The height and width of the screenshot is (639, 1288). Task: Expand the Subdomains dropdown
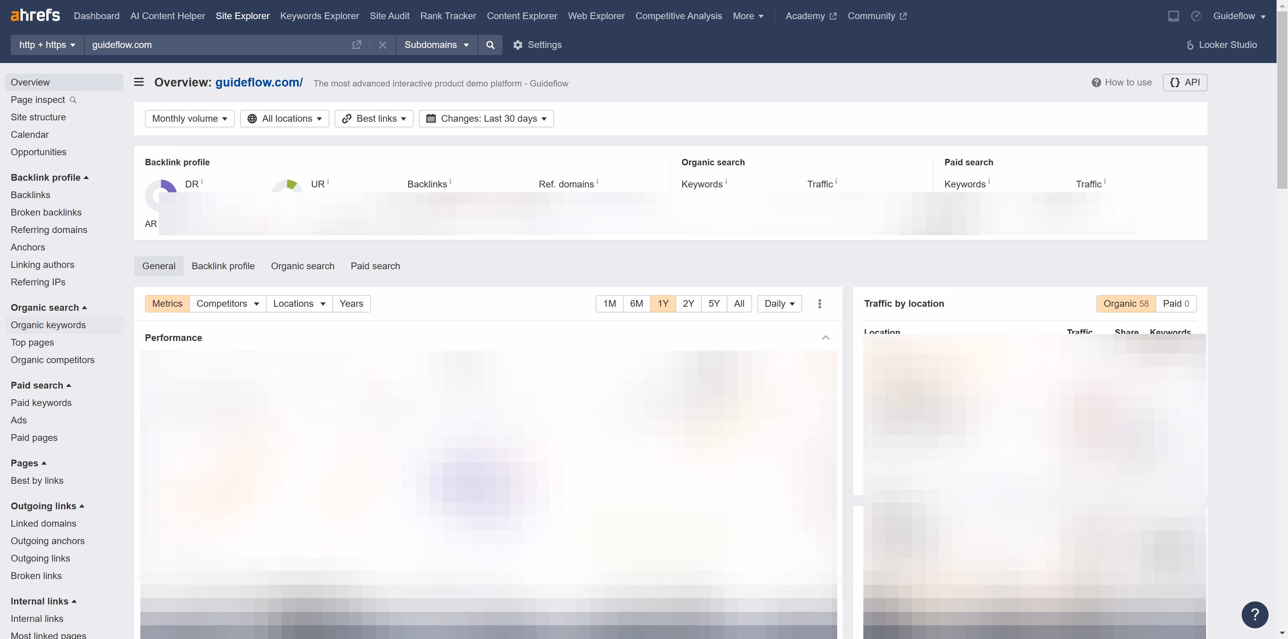(x=435, y=45)
